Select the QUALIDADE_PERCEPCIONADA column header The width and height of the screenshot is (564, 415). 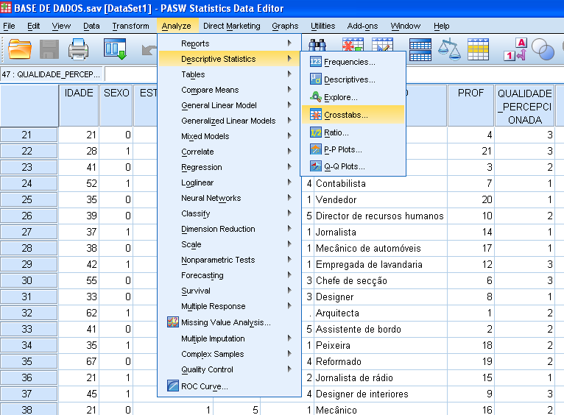click(x=524, y=106)
